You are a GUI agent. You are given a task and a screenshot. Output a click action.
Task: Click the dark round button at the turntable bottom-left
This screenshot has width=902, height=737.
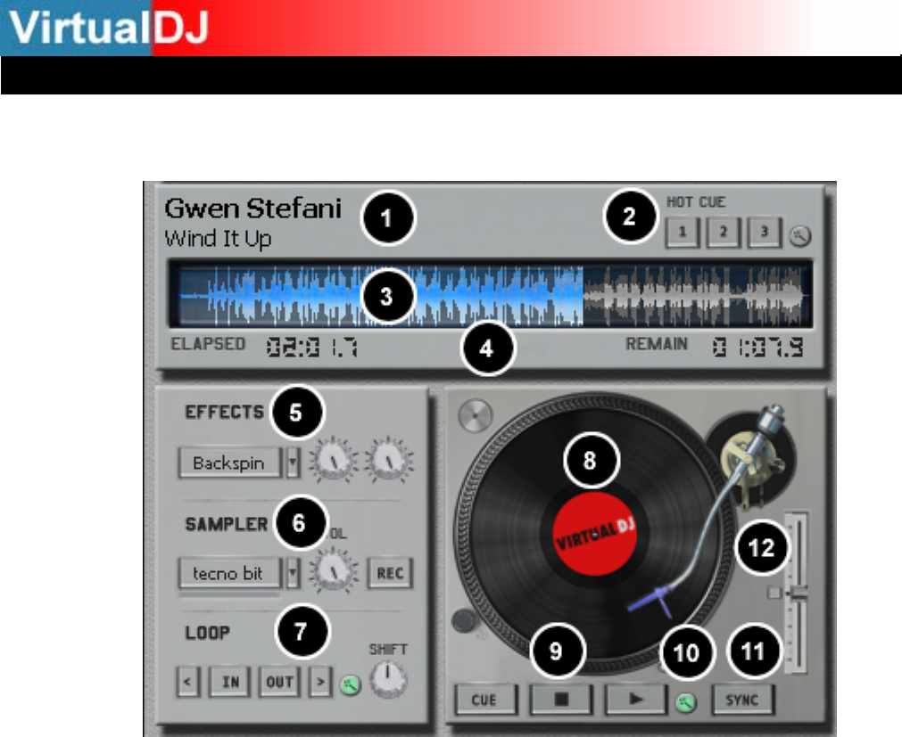pos(464,621)
